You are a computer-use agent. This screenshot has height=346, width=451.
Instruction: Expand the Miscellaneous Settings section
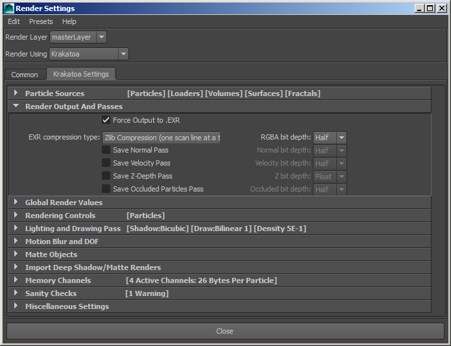(x=220, y=306)
